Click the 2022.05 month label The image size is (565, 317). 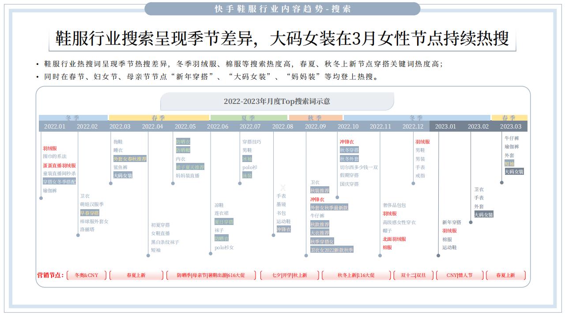click(x=185, y=126)
